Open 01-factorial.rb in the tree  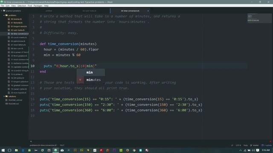17,23
